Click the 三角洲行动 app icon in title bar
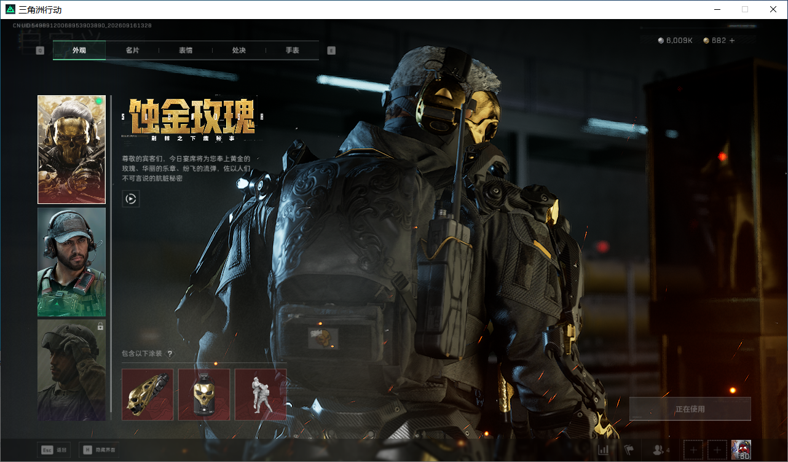 click(10, 10)
